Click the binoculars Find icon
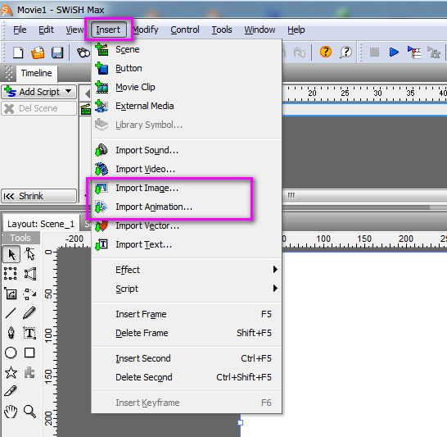Viewport: 447px width, 437px height. [84, 52]
